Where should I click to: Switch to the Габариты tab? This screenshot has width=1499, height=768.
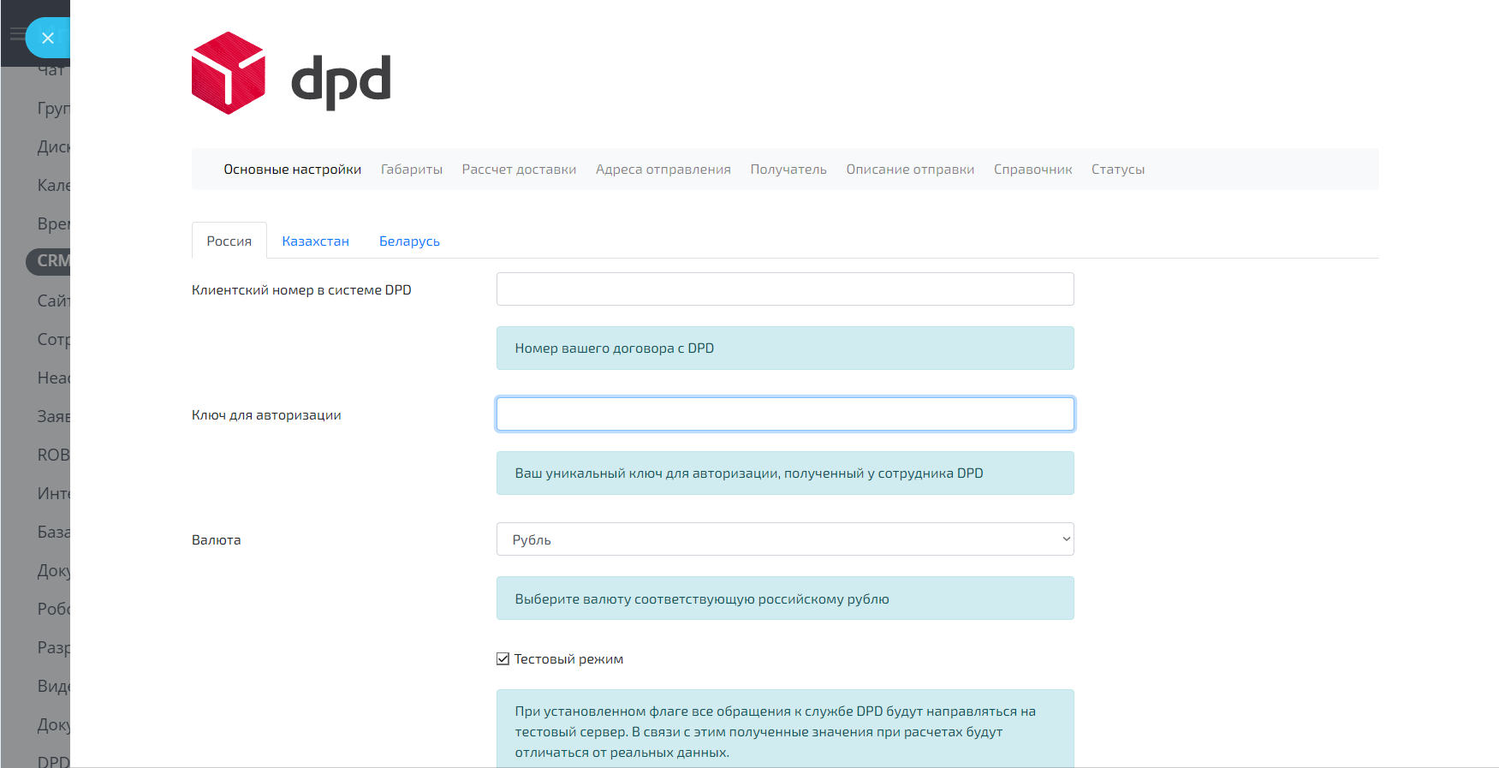412,170
